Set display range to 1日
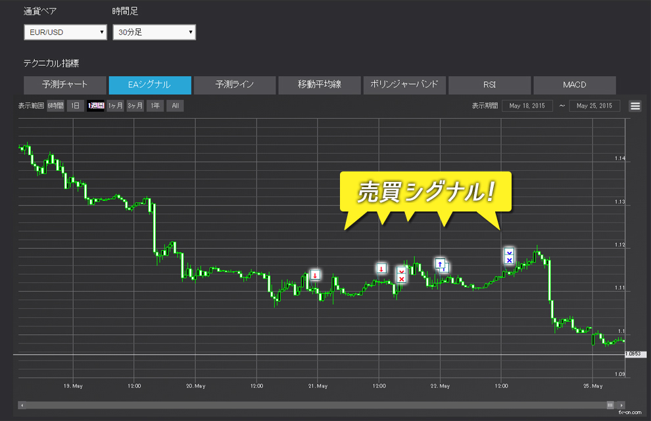The width and height of the screenshot is (651, 421). 75,106
